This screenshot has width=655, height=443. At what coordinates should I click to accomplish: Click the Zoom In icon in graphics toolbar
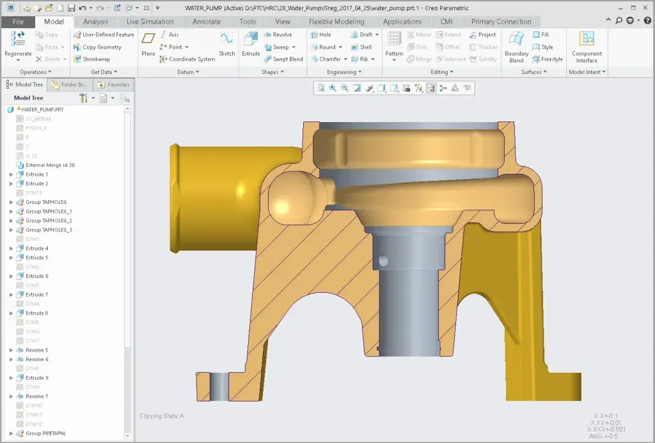333,88
